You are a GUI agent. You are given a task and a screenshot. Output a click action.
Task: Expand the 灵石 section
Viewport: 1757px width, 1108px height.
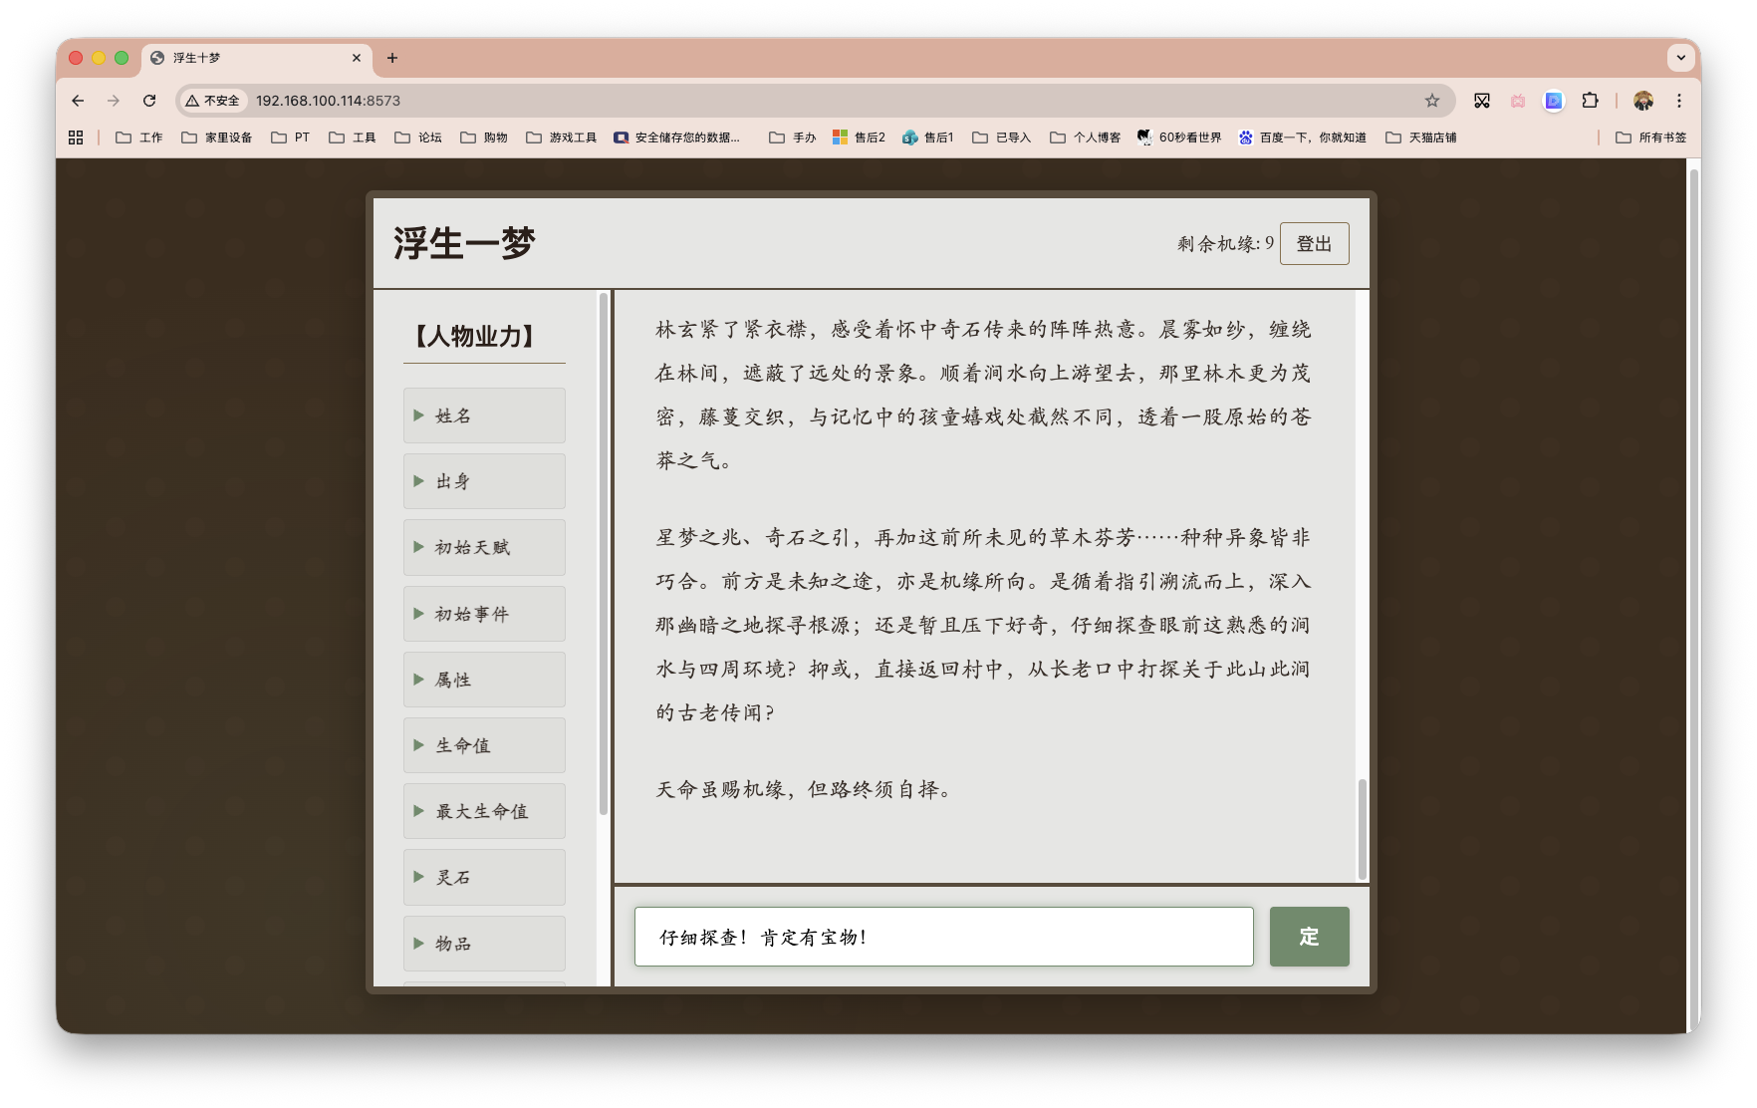483,877
